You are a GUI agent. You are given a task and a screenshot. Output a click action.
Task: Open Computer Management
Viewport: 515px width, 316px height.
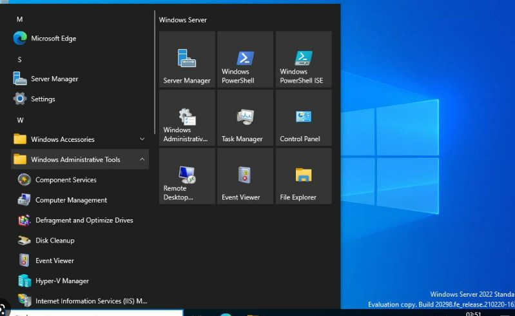click(80, 200)
